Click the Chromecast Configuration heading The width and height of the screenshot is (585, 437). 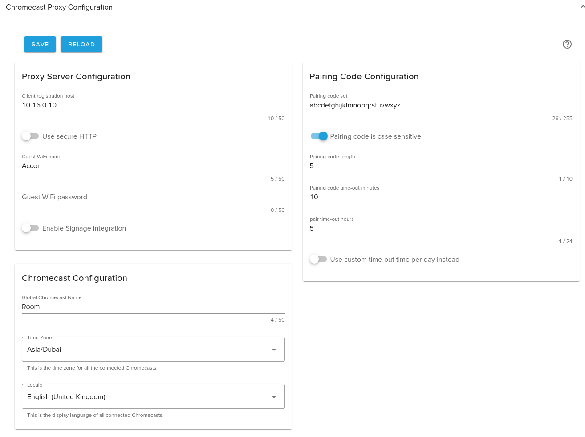74,278
